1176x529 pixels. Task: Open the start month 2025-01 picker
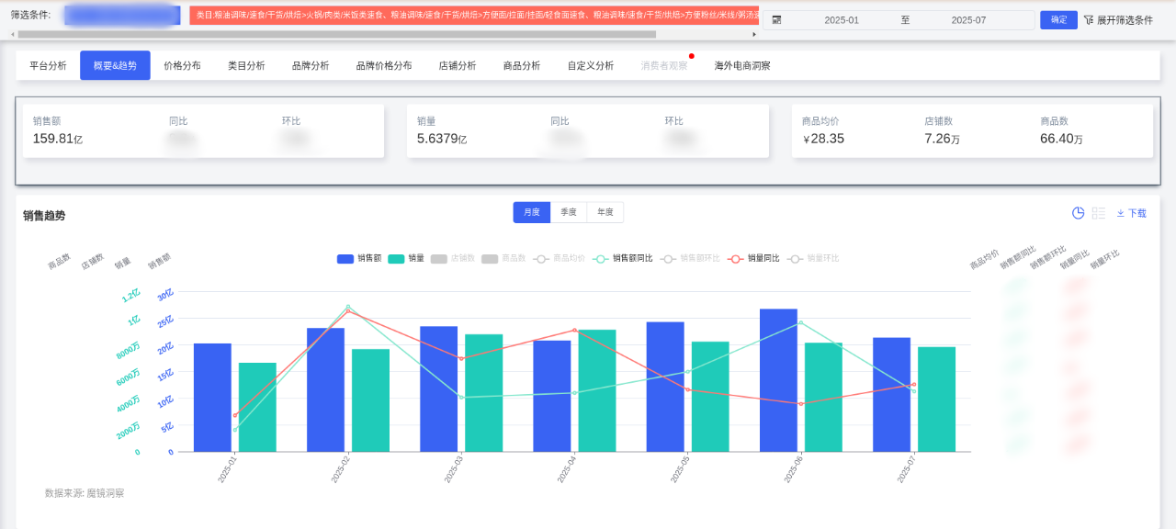pos(841,20)
